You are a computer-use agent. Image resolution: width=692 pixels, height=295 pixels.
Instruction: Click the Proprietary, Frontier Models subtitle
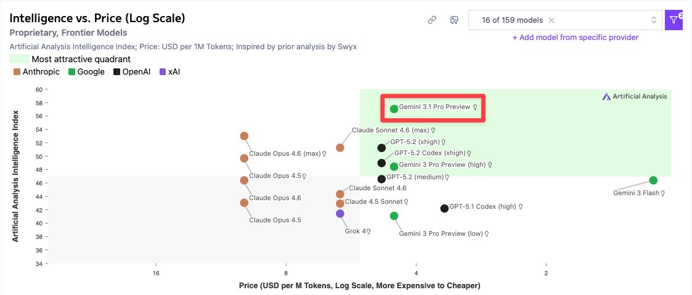(68, 33)
